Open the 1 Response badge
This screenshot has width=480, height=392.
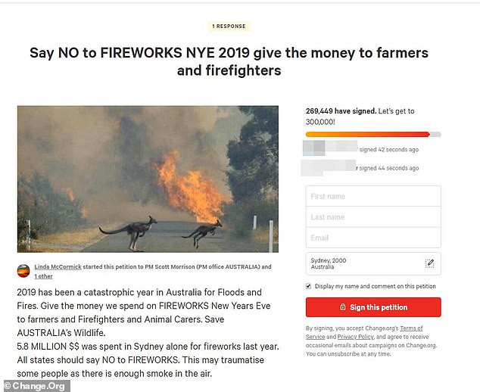click(229, 26)
